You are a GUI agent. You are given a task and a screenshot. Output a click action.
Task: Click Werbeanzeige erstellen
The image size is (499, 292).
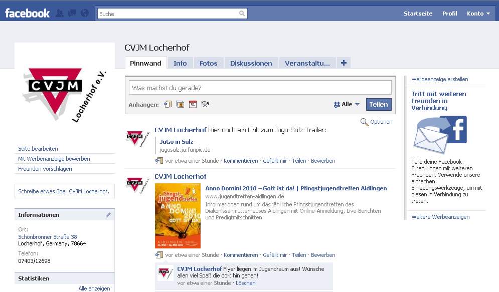tap(439, 79)
